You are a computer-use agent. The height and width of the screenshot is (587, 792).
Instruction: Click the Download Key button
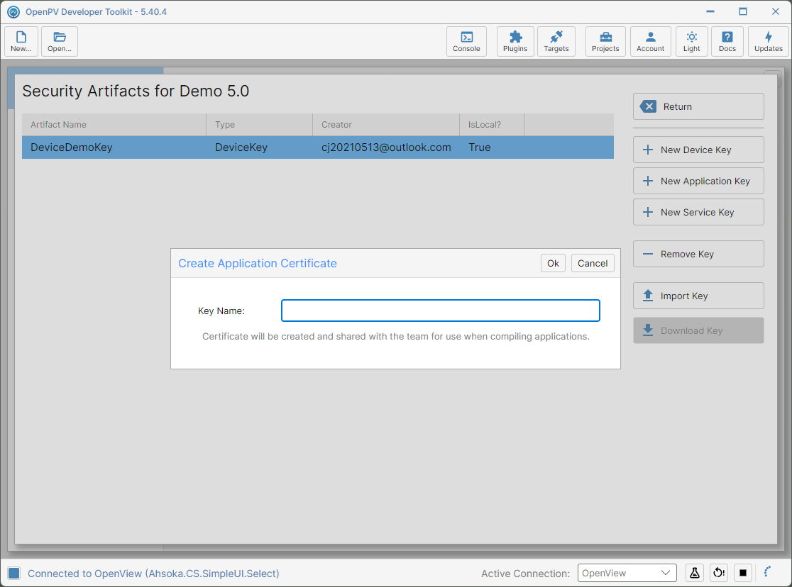pyautogui.click(x=698, y=330)
